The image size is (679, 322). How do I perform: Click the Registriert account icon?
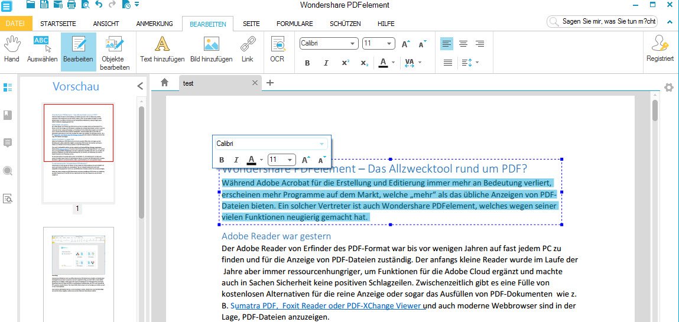tap(660, 48)
